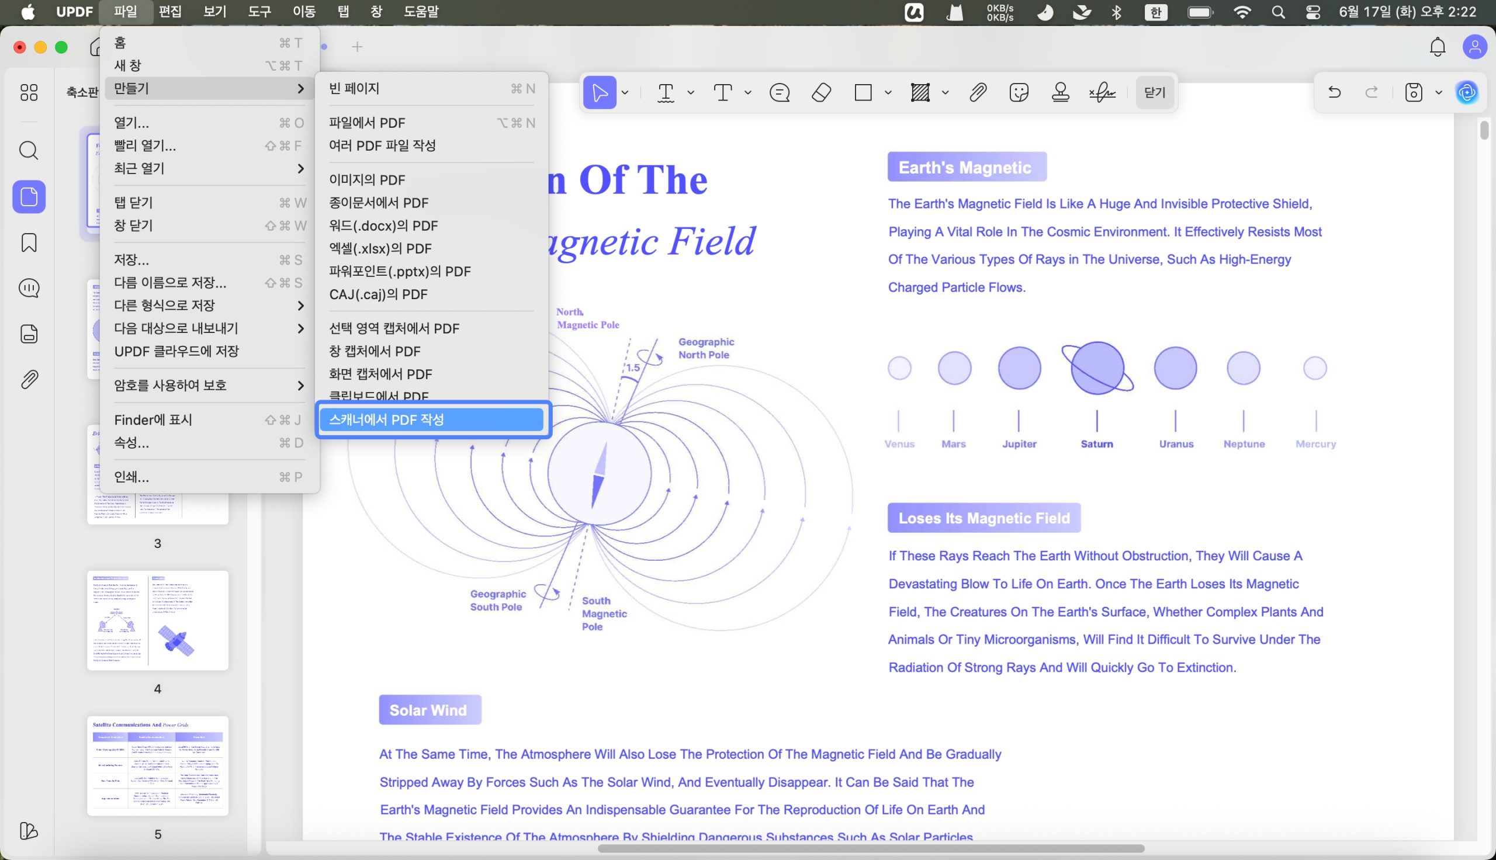Choose 다른 이름으로 저장... menu item
This screenshot has width=1496, height=860.
click(x=209, y=282)
